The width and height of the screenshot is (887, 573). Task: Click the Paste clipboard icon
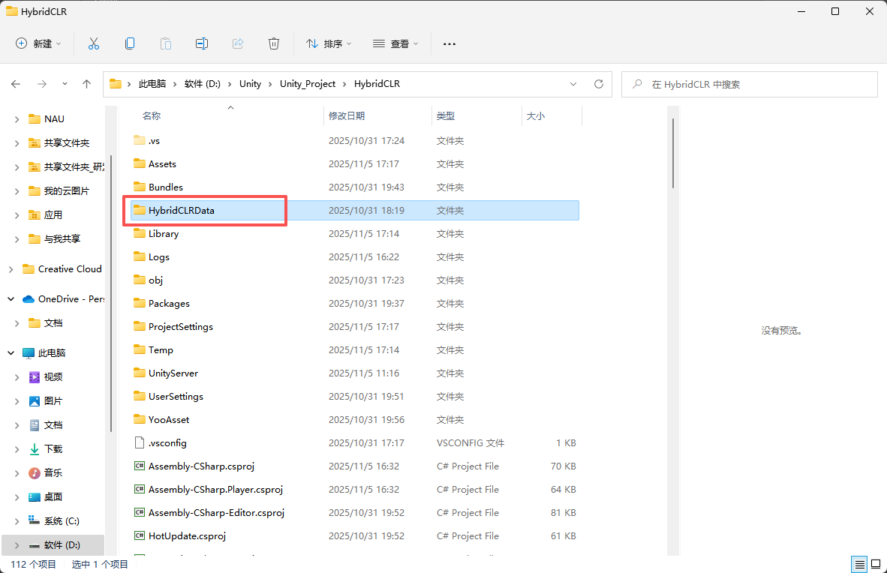point(166,43)
